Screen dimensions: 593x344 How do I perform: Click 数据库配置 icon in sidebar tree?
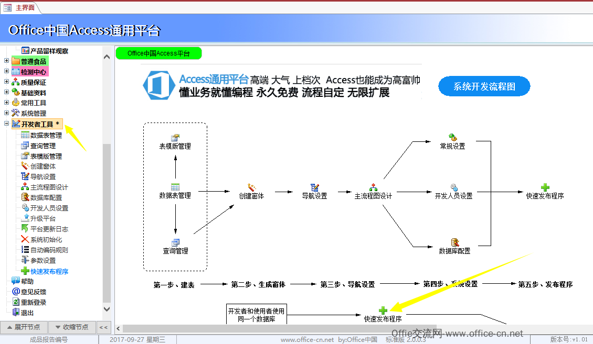pyautogui.click(x=25, y=197)
